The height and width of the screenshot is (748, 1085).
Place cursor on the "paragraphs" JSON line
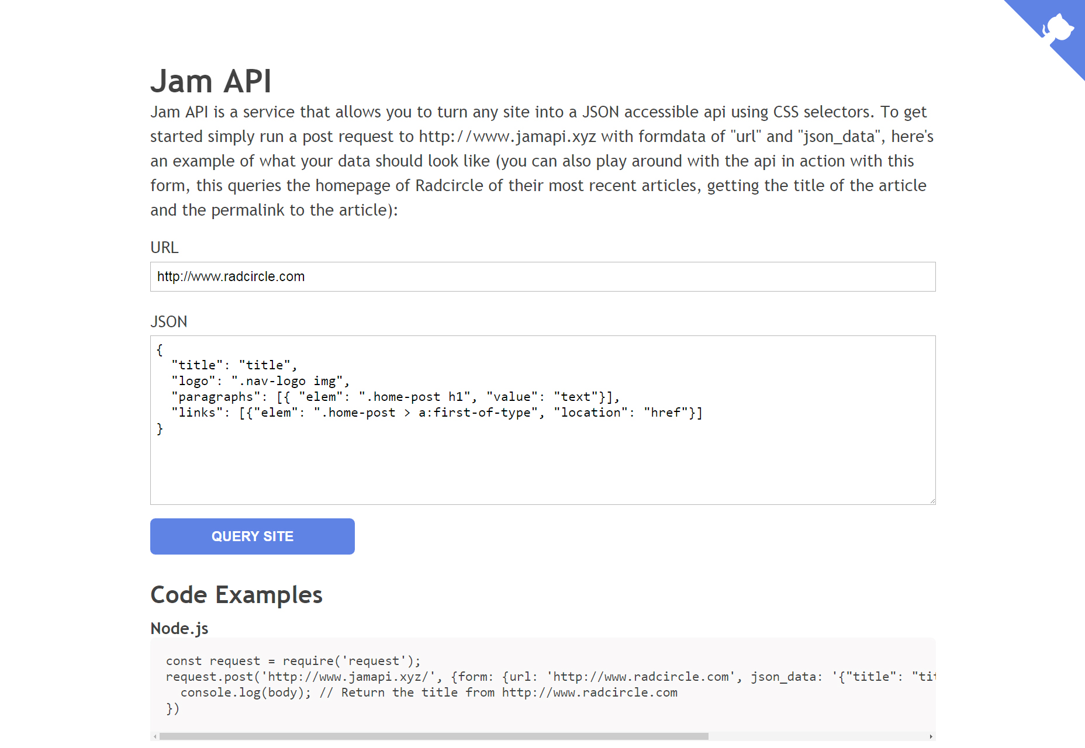click(x=395, y=397)
